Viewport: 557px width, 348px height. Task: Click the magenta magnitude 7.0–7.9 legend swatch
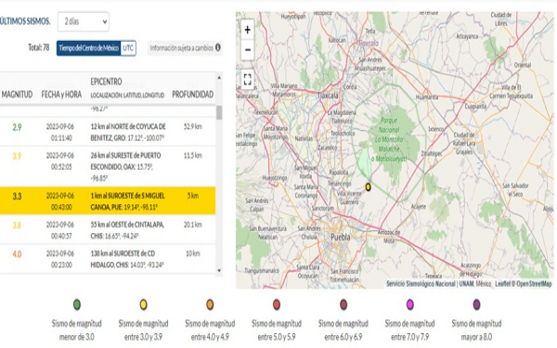(x=410, y=304)
